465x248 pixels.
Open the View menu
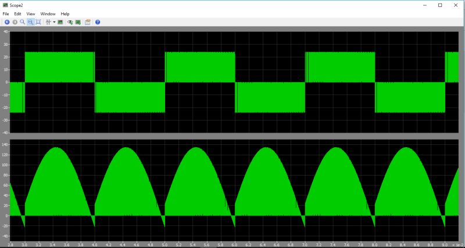click(31, 14)
